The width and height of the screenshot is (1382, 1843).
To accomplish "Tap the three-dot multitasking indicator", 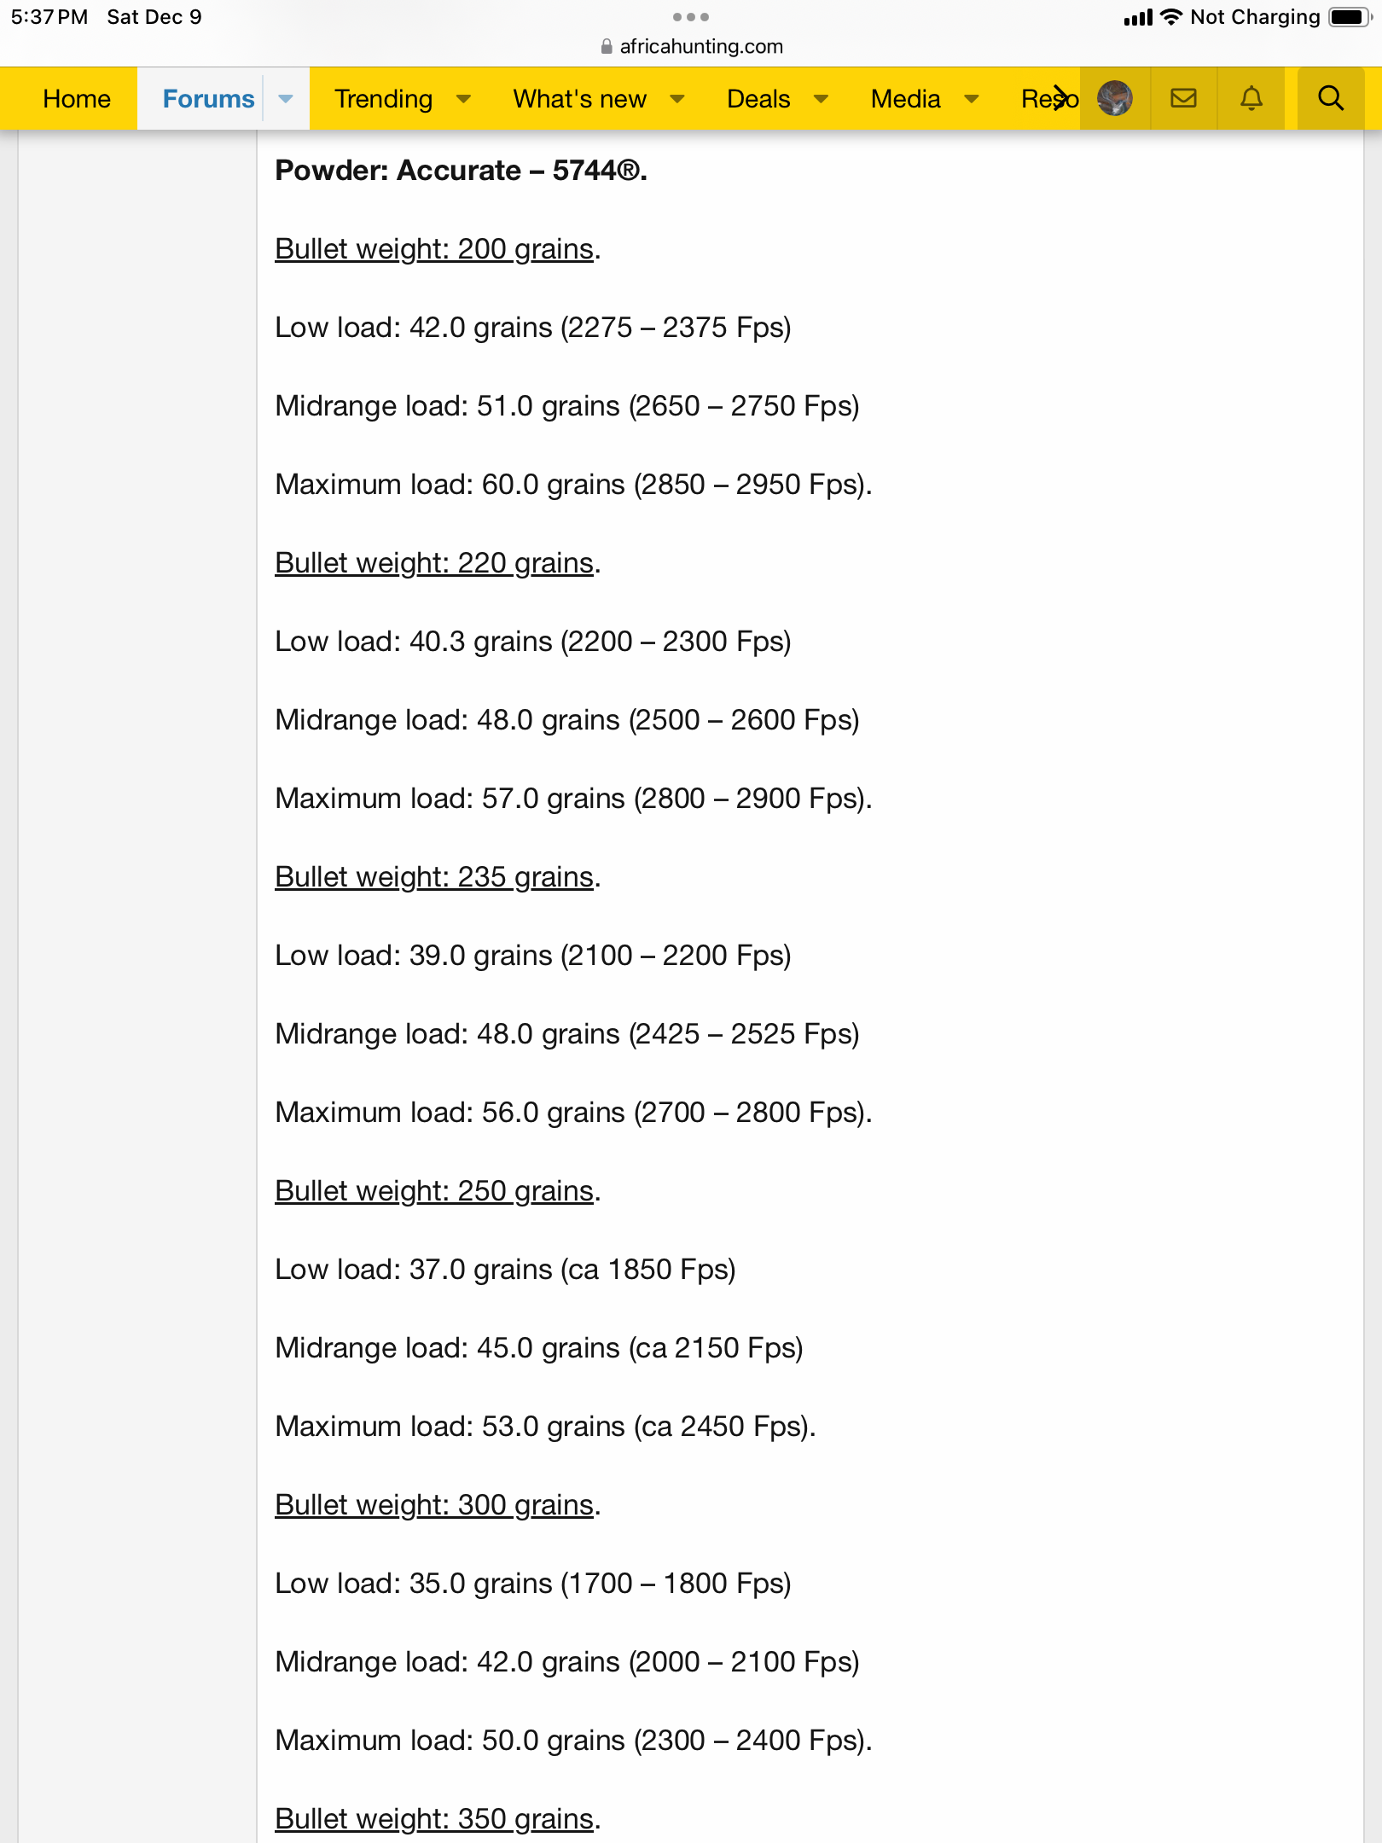I will click(691, 17).
